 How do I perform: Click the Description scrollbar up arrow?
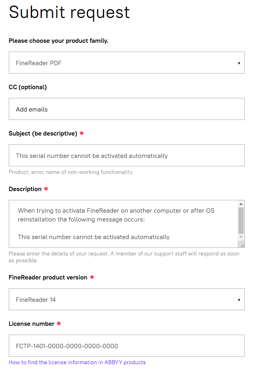tap(241, 204)
